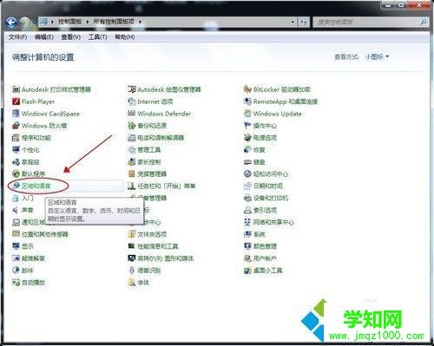Open the 文件(F) menu
Screen dimensions: 434x346
point(17,37)
